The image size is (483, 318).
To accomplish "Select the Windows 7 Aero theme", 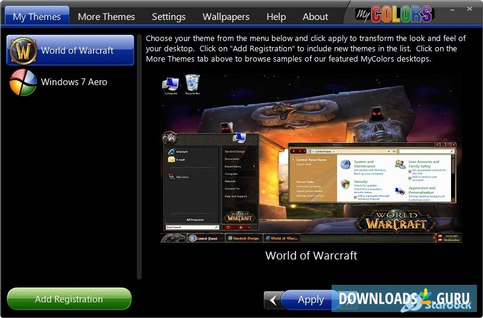I will point(70,82).
